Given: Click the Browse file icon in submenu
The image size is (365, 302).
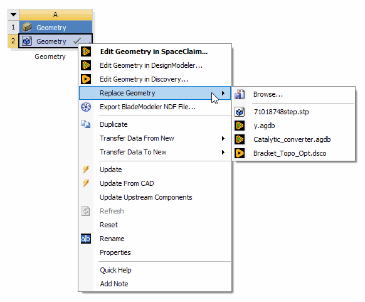Looking at the screenshot, I should pyautogui.click(x=240, y=94).
